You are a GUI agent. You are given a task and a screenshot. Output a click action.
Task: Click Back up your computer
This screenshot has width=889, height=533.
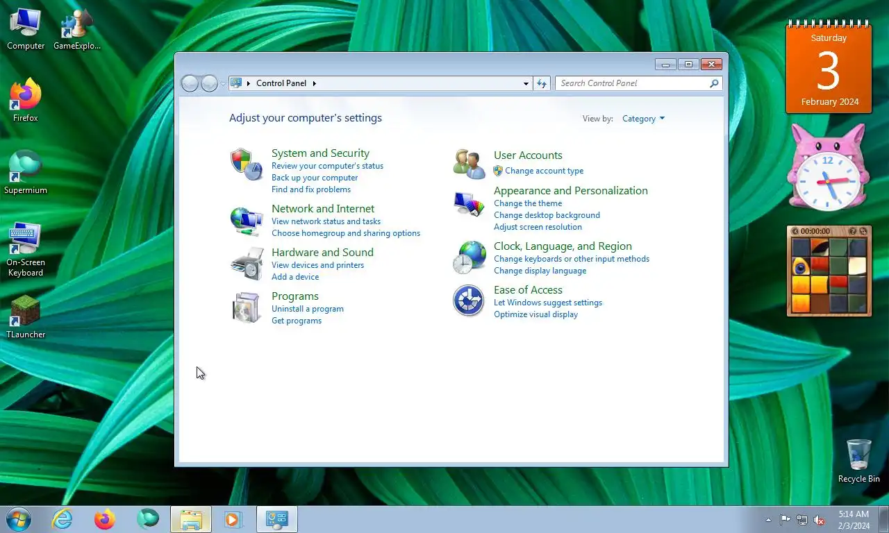pyautogui.click(x=315, y=178)
